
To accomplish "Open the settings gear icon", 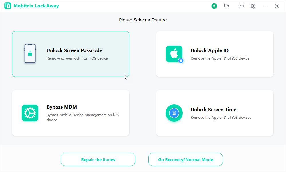I will [253, 6].
